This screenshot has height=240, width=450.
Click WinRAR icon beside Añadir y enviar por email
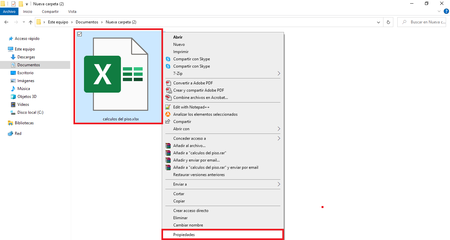click(168, 160)
